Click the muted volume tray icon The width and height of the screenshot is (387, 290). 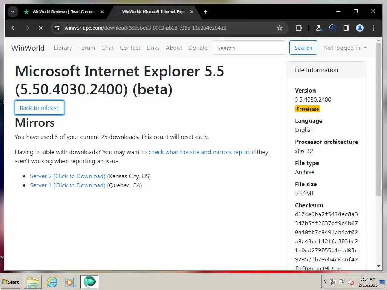(351, 282)
